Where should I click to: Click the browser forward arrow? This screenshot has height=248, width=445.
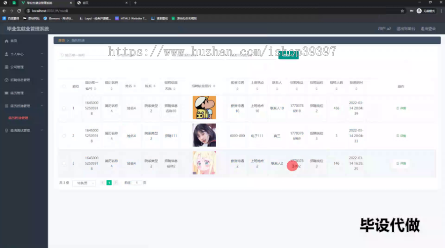pyautogui.click(x=12, y=11)
